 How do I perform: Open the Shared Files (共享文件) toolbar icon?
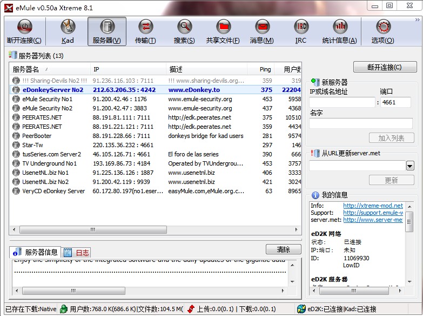[x=223, y=27]
